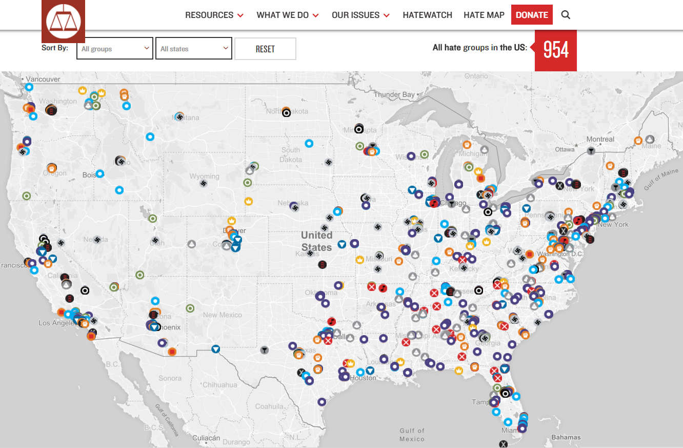Open the SPLC logo home icon

[x=63, y=21]
